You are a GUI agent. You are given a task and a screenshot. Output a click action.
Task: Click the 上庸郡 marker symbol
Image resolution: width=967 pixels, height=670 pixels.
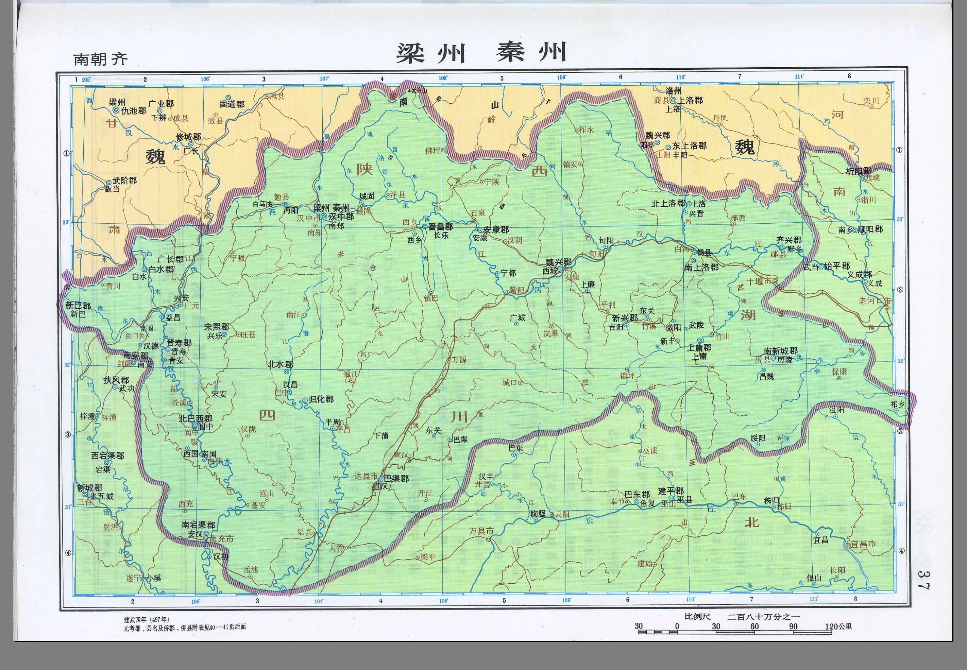click(700, 340)
